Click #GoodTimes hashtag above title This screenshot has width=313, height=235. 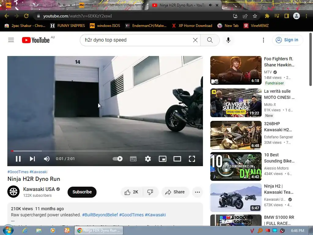[x=18, y=172]
